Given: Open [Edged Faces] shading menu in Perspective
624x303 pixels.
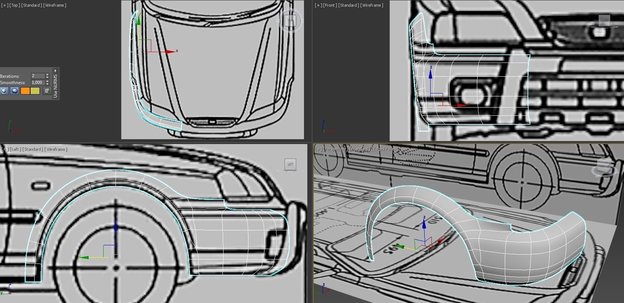Looking at the screenshot, I should [385, 149].
